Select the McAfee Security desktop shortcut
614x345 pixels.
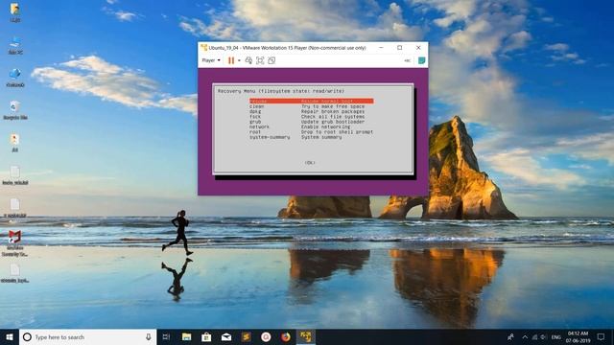click(15, 242)
